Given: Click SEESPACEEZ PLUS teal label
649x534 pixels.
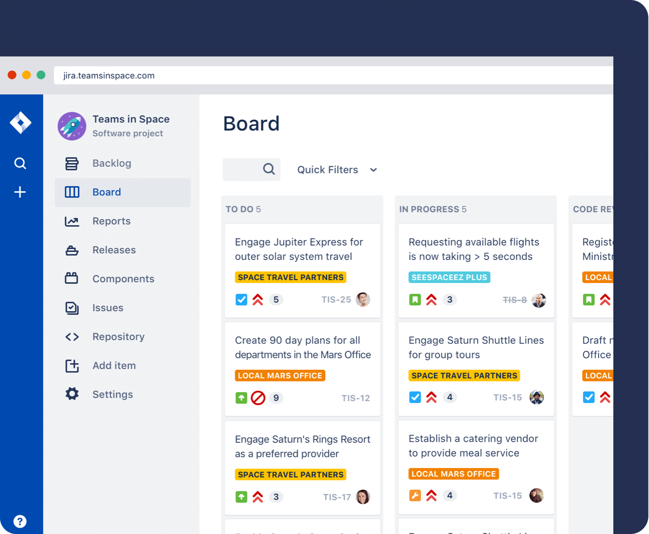Looking at the screenshot, I should click(x=449, y=277).
